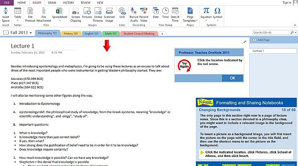
Task: Click the Important questions: line
Action: point(34,124)
